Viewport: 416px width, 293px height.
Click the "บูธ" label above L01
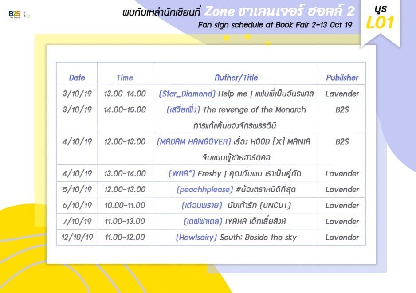(380, 9)
